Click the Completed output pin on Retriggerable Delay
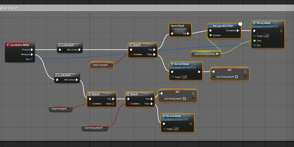Screen dimensions: 294x147 click(238, 30)
